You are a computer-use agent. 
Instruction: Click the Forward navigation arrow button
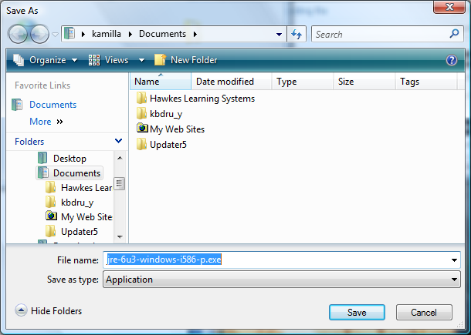tap(39, 34)
